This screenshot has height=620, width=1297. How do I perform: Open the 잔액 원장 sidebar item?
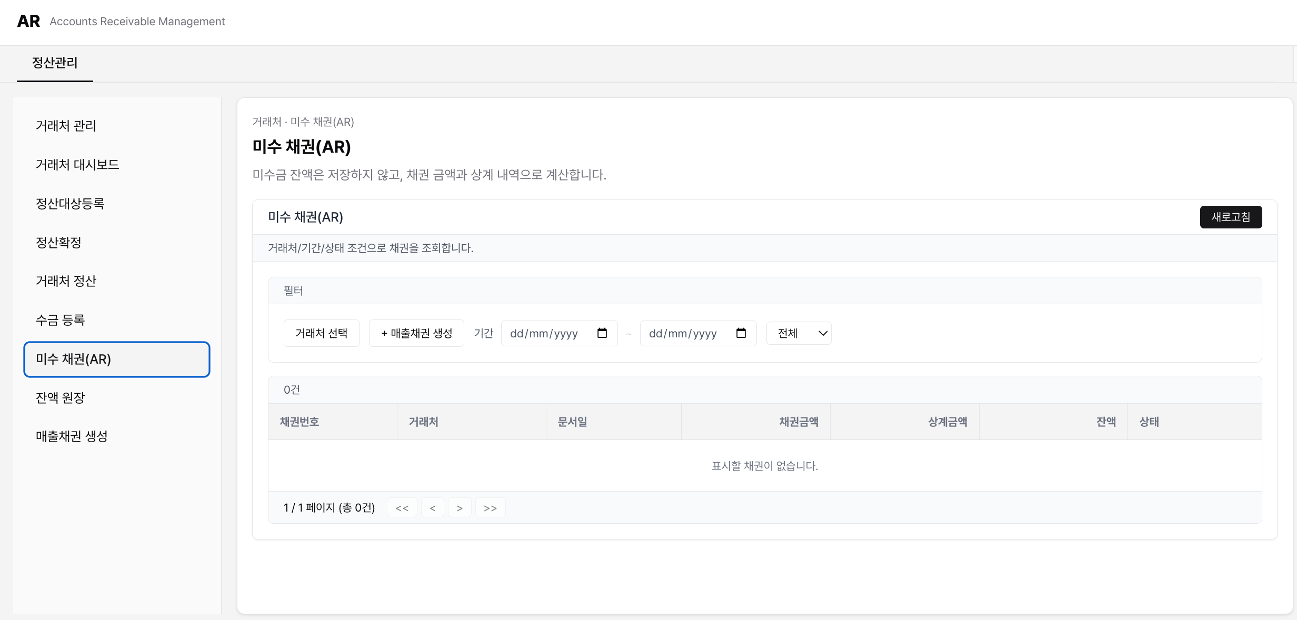point(61,398)
